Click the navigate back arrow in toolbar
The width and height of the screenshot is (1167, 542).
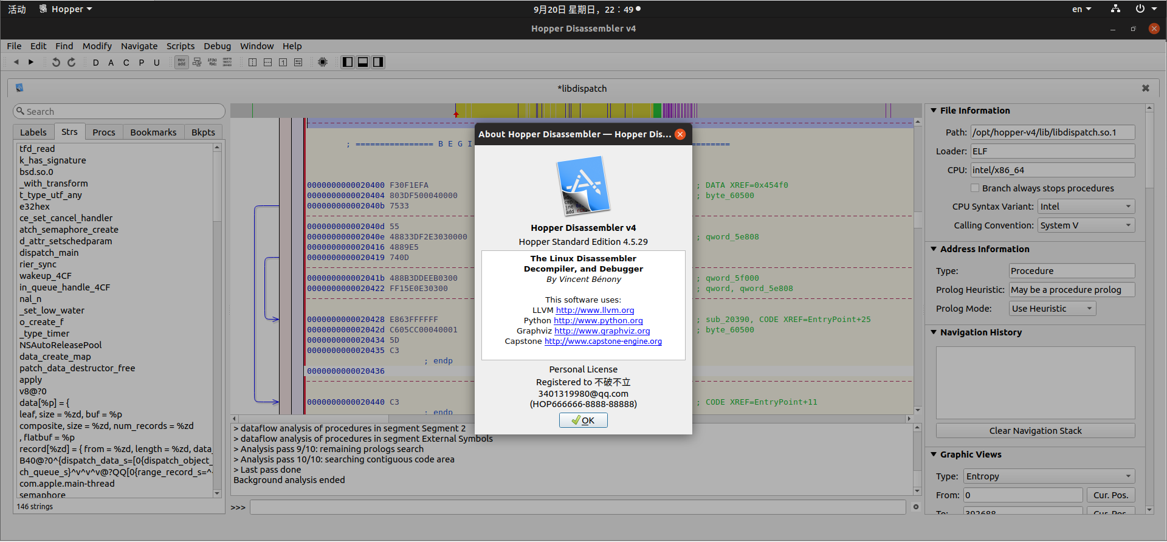[16, 62]
